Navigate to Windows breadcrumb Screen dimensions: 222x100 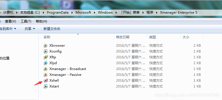tap(105, 12)
